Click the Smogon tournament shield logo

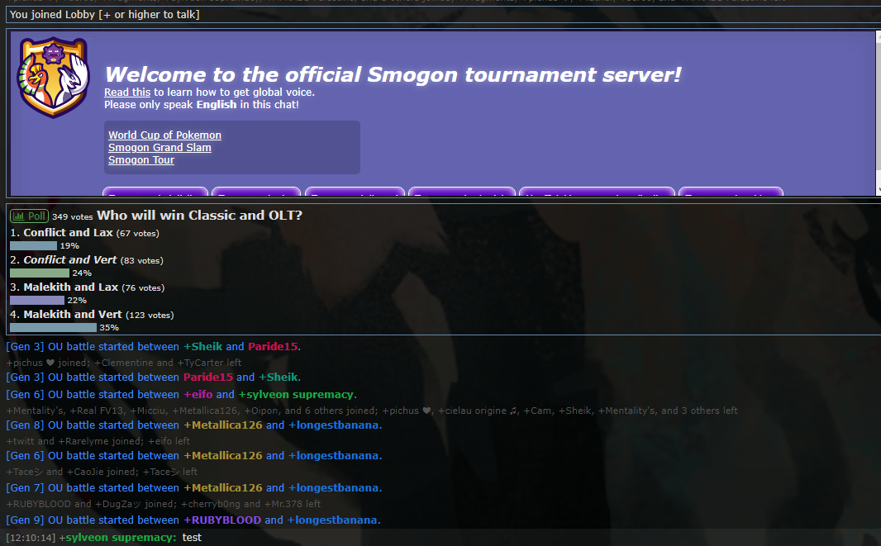point(54,77)
